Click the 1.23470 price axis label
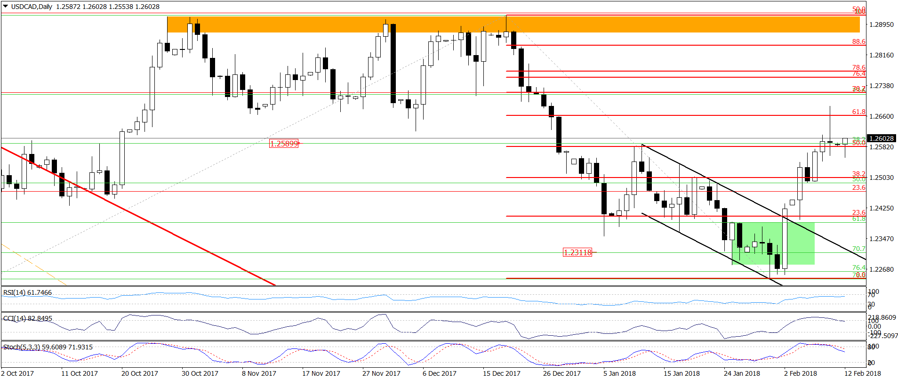 pyautogui.click(x=882, y=239)
